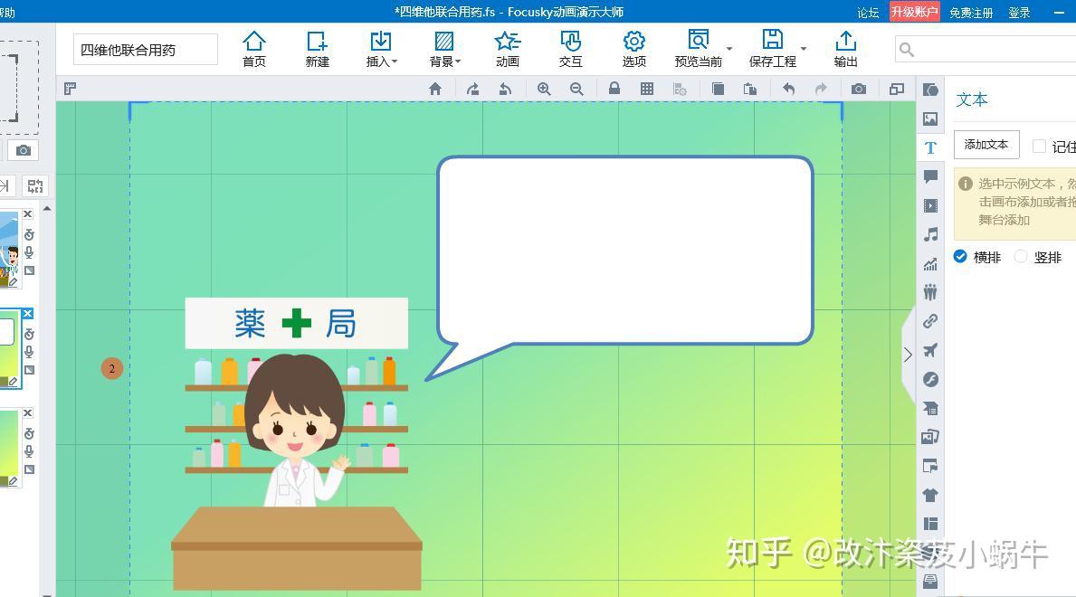1076x597 pixels.
Task: Click the search box in toolbar
Action: [x=986, y=50]
